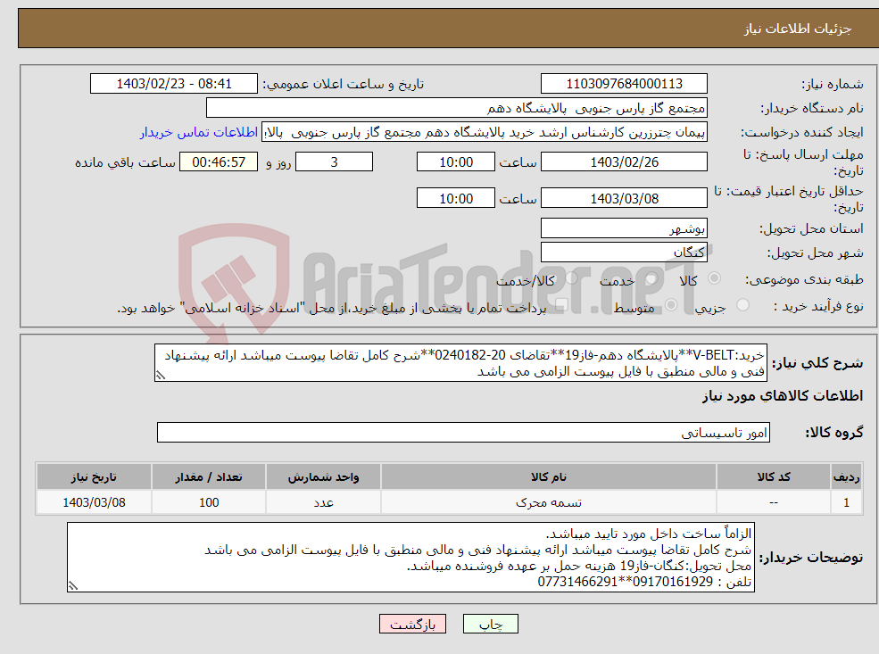Click the تاریخ نیاز column header

click(94, 477)
